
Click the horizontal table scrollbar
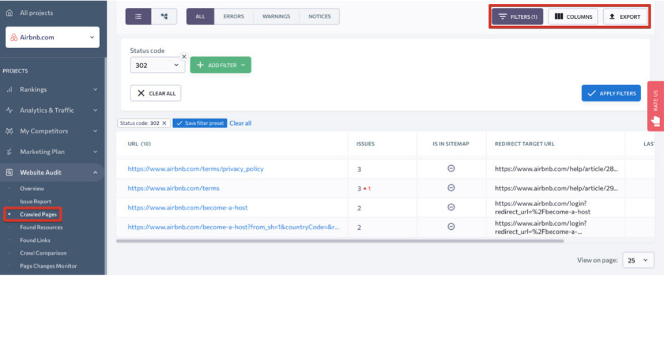(340, 241)
